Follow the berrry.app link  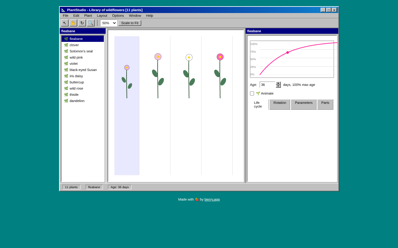tap(212, 199)
